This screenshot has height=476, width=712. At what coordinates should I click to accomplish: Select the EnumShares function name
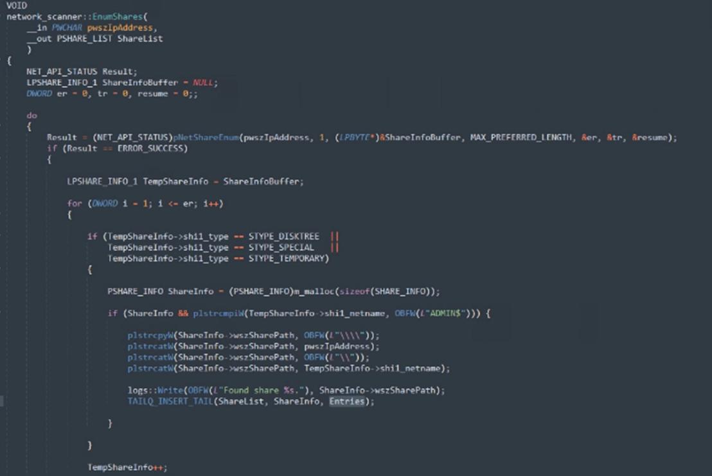(x=118, y=17)
